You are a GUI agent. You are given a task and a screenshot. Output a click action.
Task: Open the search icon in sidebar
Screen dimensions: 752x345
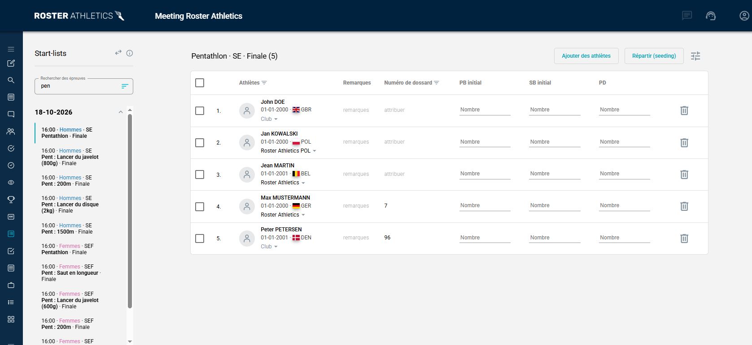point(11,81)
